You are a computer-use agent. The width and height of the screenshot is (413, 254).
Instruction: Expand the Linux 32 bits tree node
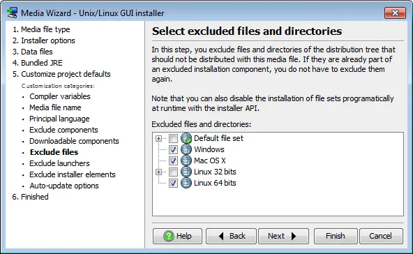pyautogui.click(x=158, y=172)
